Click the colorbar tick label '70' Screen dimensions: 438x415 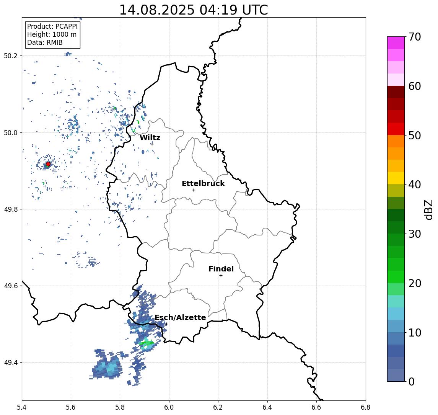[x=415, y=37]
